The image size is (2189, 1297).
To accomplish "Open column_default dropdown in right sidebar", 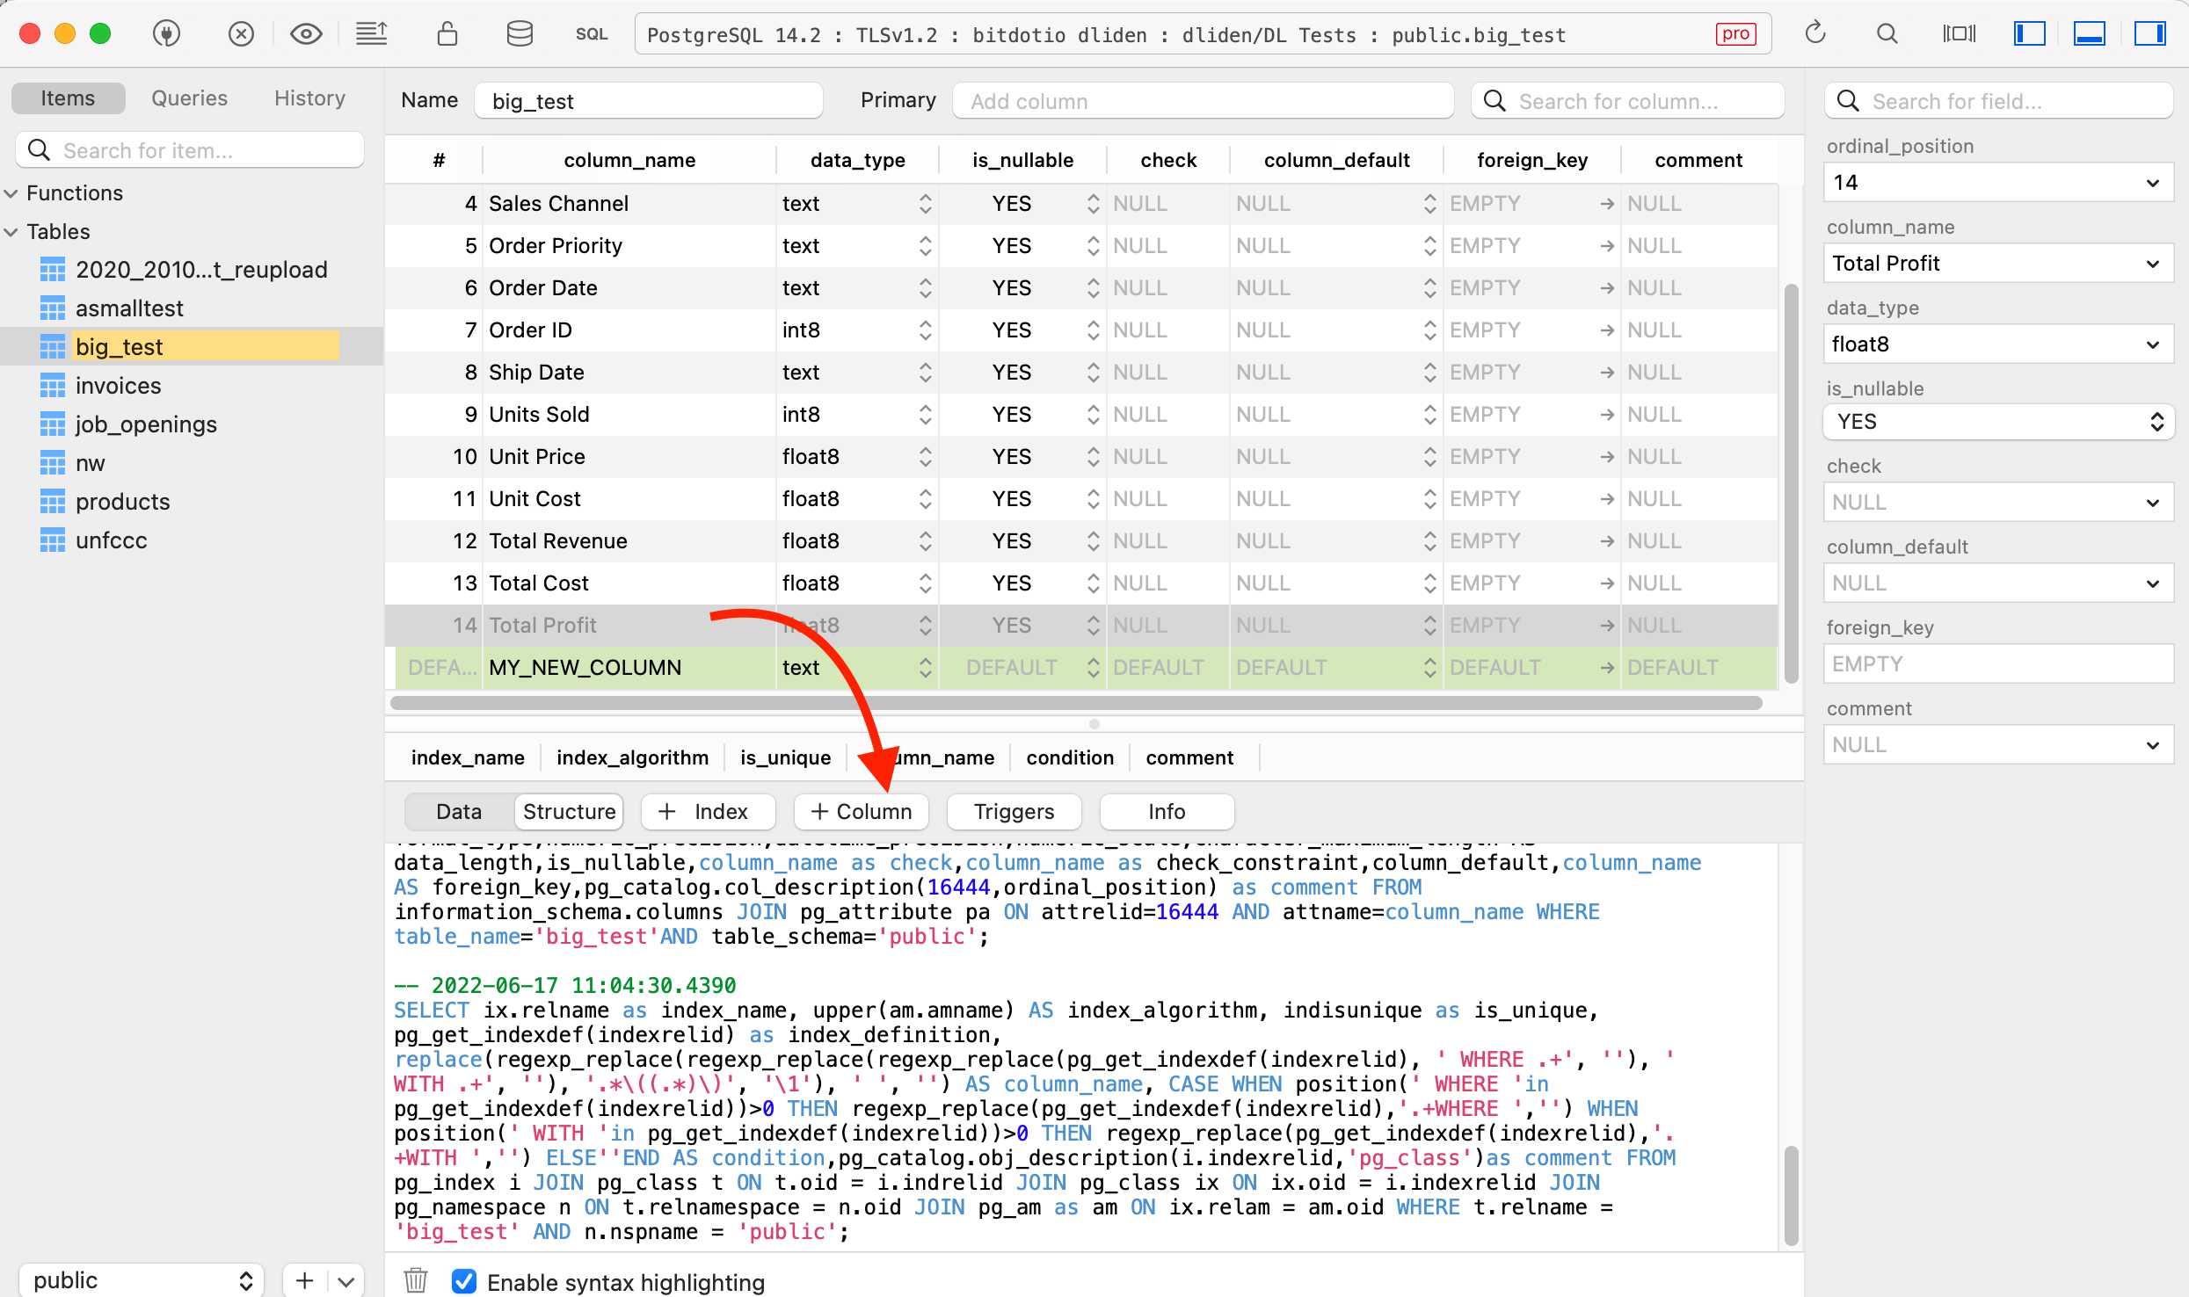I will click(x=1997, y=583).
